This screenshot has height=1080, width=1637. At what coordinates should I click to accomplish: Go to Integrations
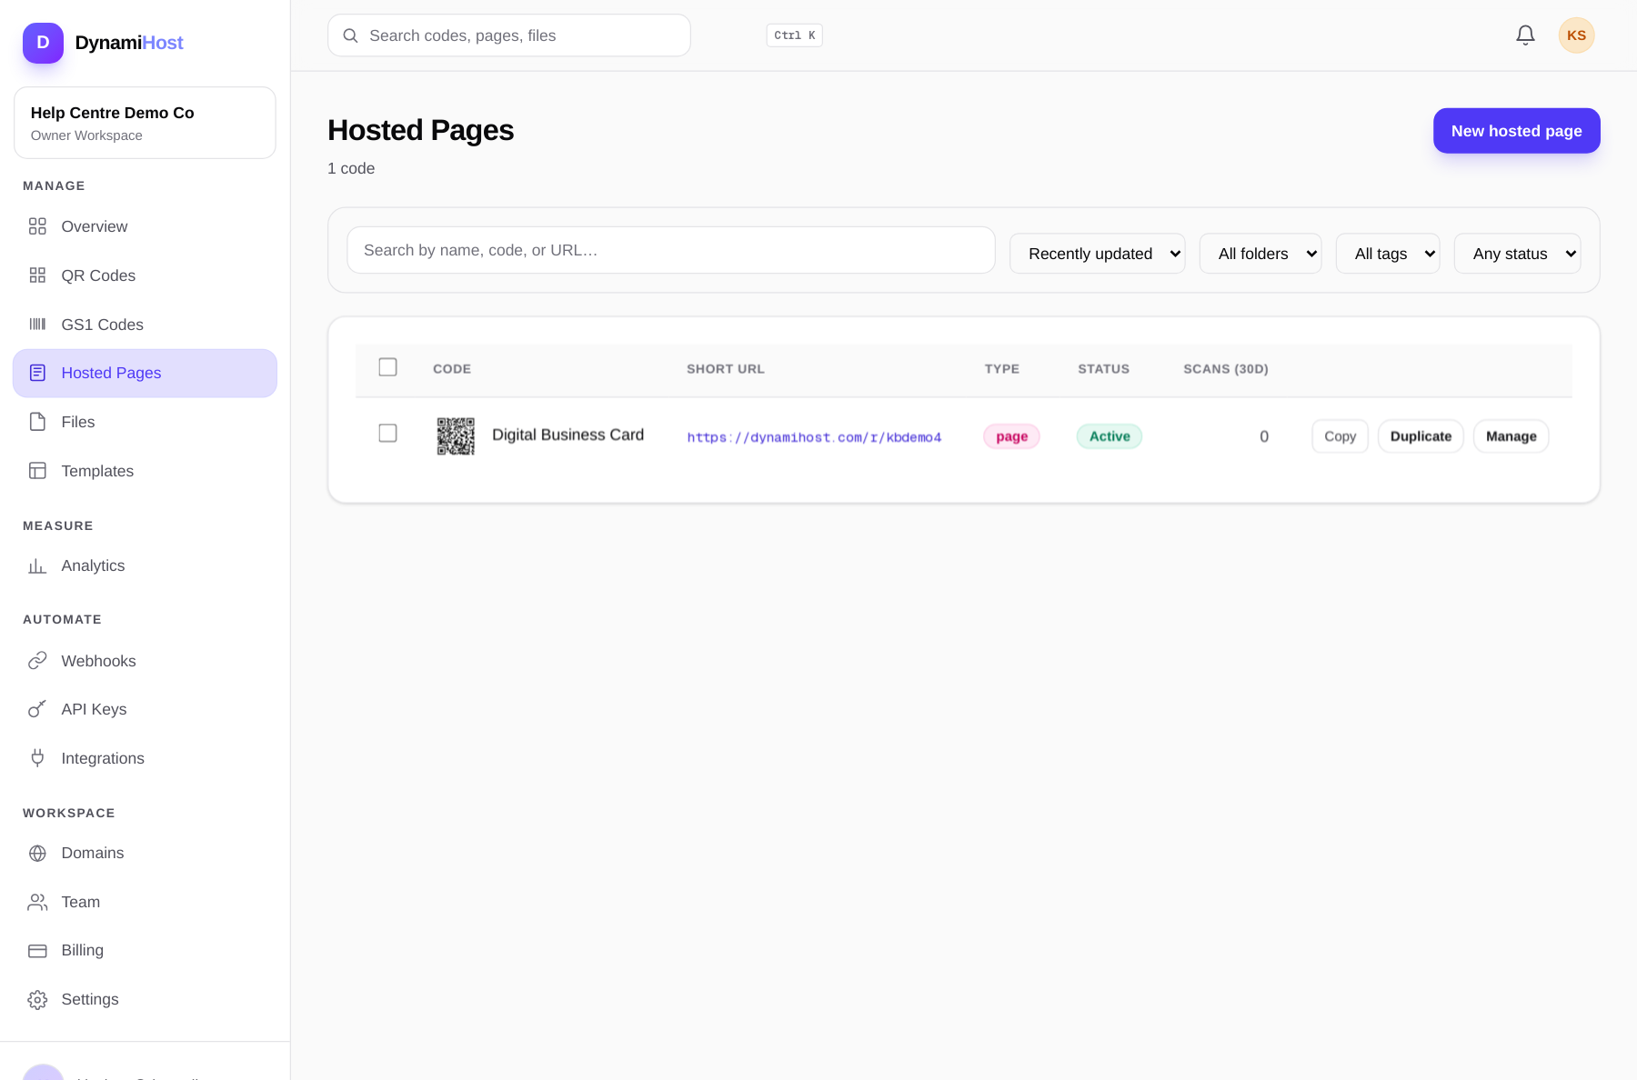[145, 758]
